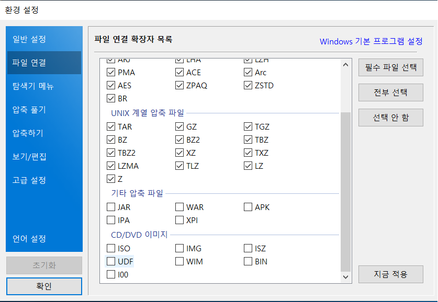Click the extension list scrollbar thumb
The width and height of the screenshot is (438, 302).
click(x=345, y=192)
